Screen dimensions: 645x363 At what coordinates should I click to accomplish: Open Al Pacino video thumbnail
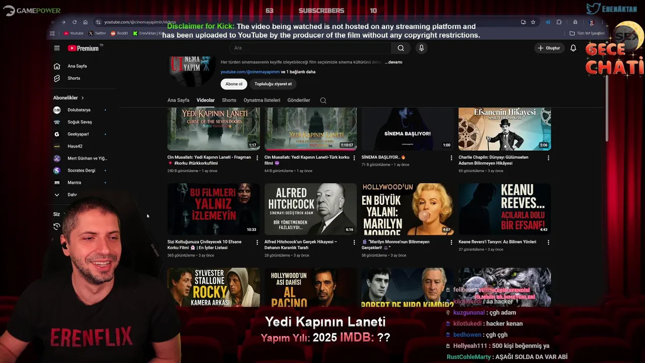click(310, 287)
